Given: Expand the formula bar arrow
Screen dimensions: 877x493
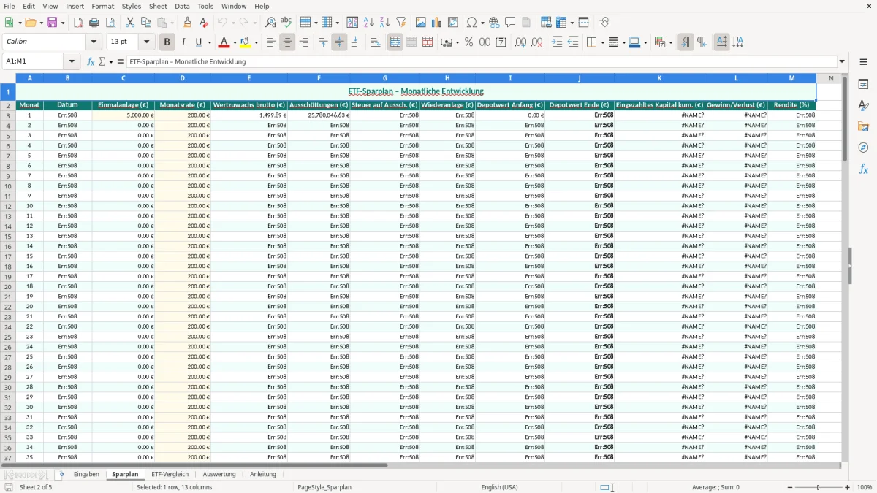Looking at the screenshot, I should click(x=843, y=61).
